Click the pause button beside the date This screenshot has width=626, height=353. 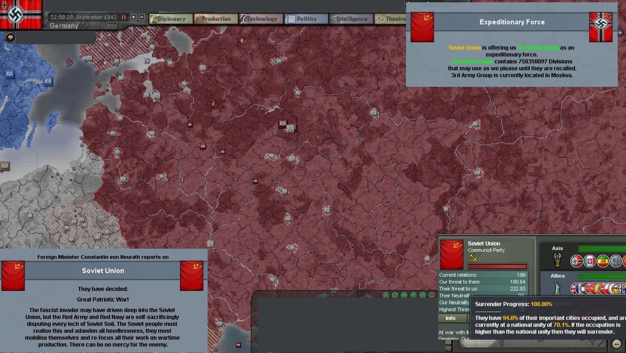click(123, 17)
